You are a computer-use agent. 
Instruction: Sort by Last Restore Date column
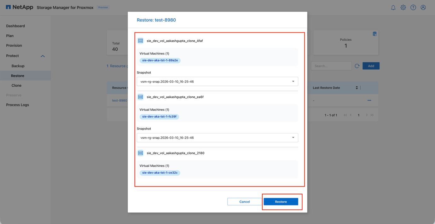click(357, 88)
